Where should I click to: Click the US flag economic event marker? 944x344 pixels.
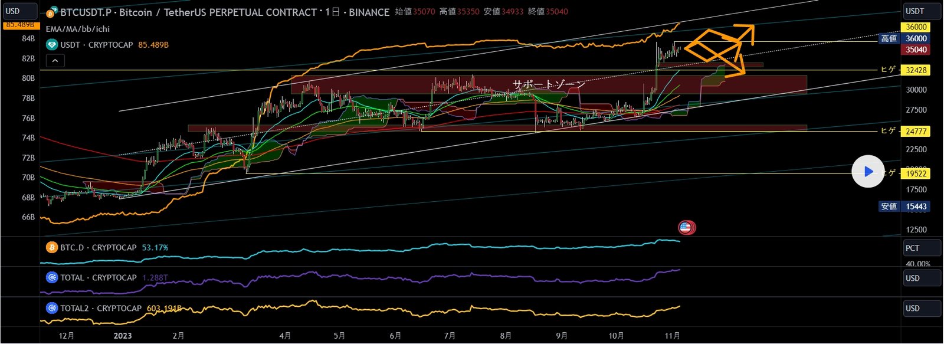point(686,227)
